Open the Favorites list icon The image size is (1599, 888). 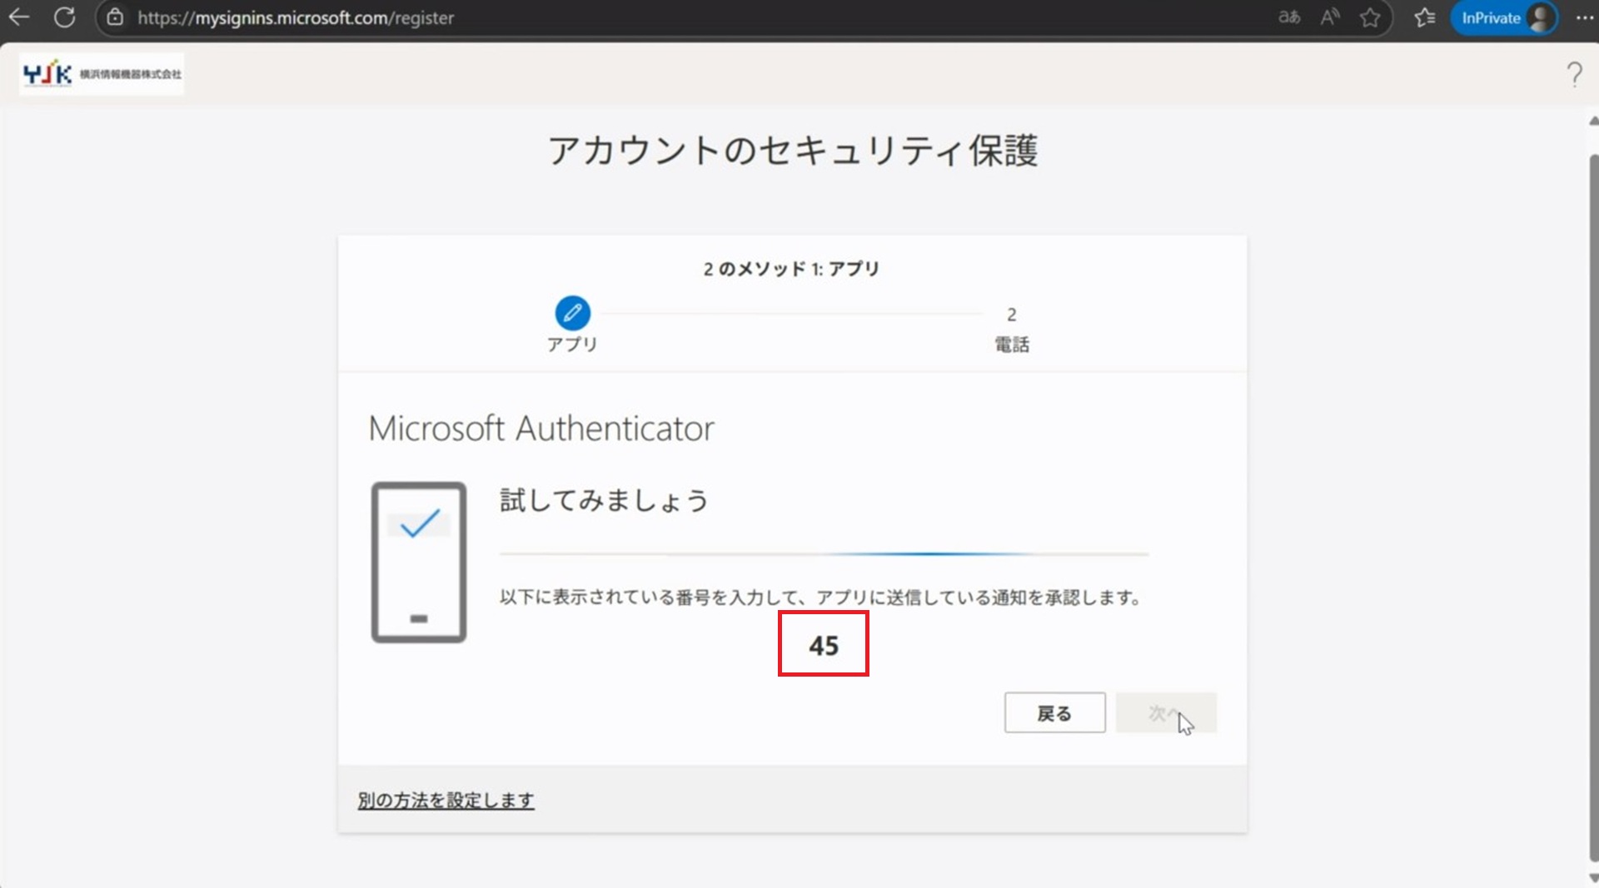tap(1425, 17)
